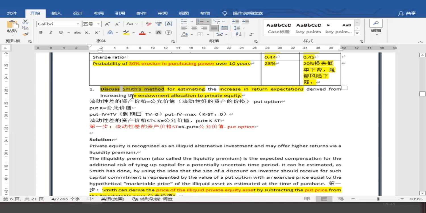Apply center paragraph alignment
The height and width of the screenshot is (213, 426).
(194, 28)
